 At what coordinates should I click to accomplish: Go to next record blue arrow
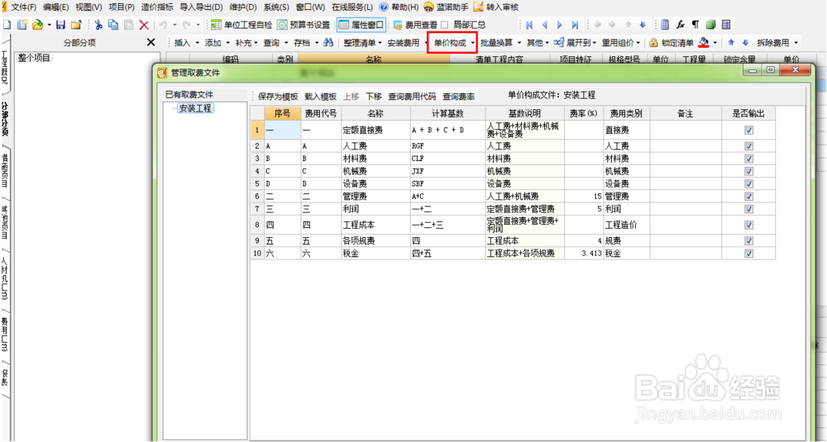[560, 25]
